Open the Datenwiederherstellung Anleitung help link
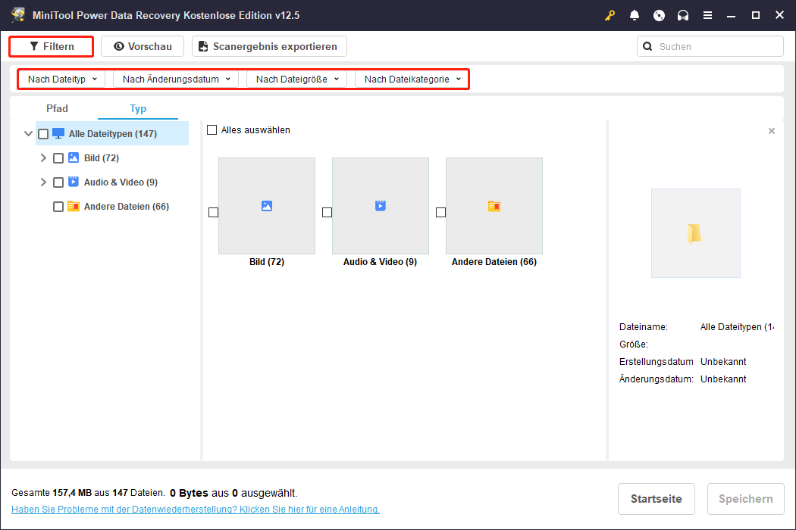The image size is (796, 530). click(x=196, y=510)
